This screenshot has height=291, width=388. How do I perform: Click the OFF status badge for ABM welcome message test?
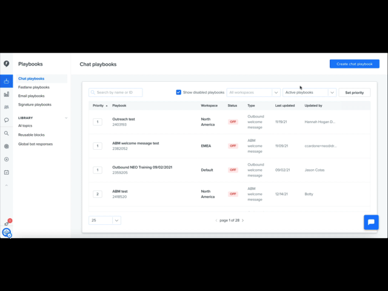coord(233,146)
